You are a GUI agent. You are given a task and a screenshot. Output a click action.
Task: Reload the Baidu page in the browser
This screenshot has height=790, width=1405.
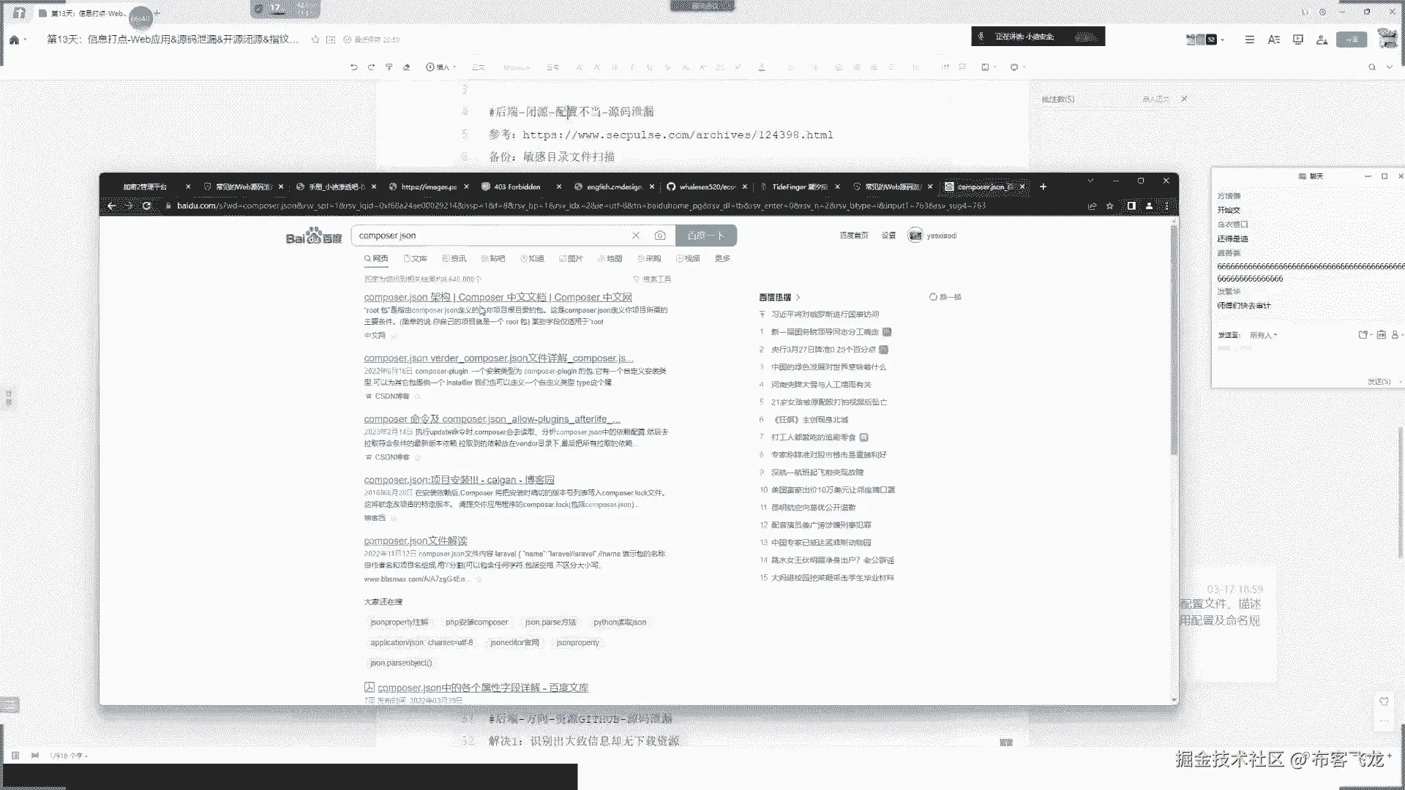[x=146, y=206]
